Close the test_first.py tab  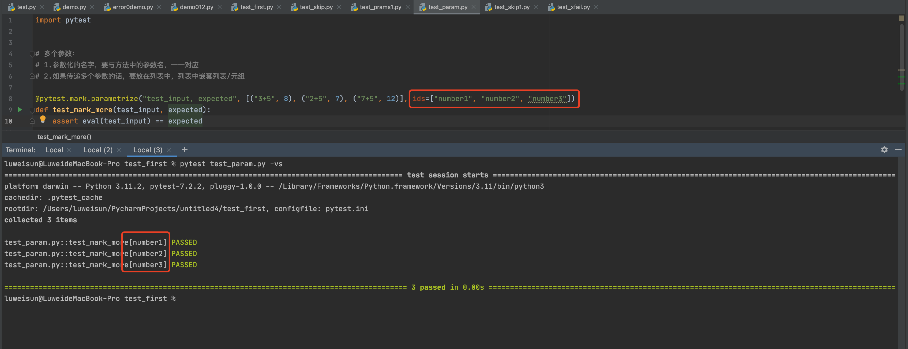[x=279, y=7]
